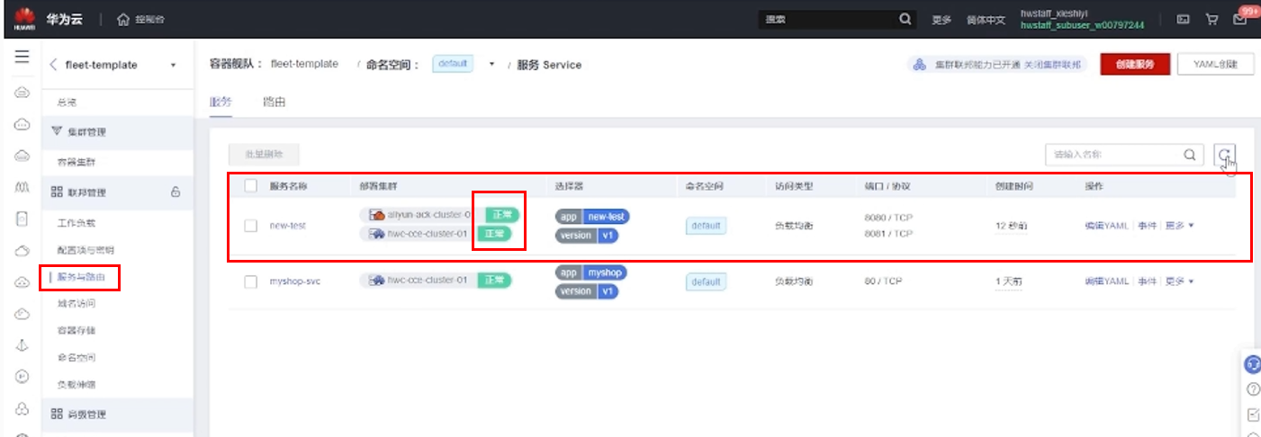Image resolution: width=1261 pixels, height=437 pixels.
Task: Open 负载伸缩 in the sidebar
Action: tap(76, 384)
